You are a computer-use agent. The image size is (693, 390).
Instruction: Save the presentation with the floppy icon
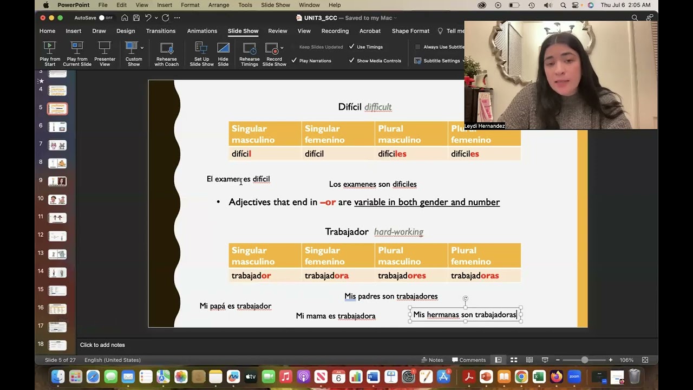tap(136, 18)
